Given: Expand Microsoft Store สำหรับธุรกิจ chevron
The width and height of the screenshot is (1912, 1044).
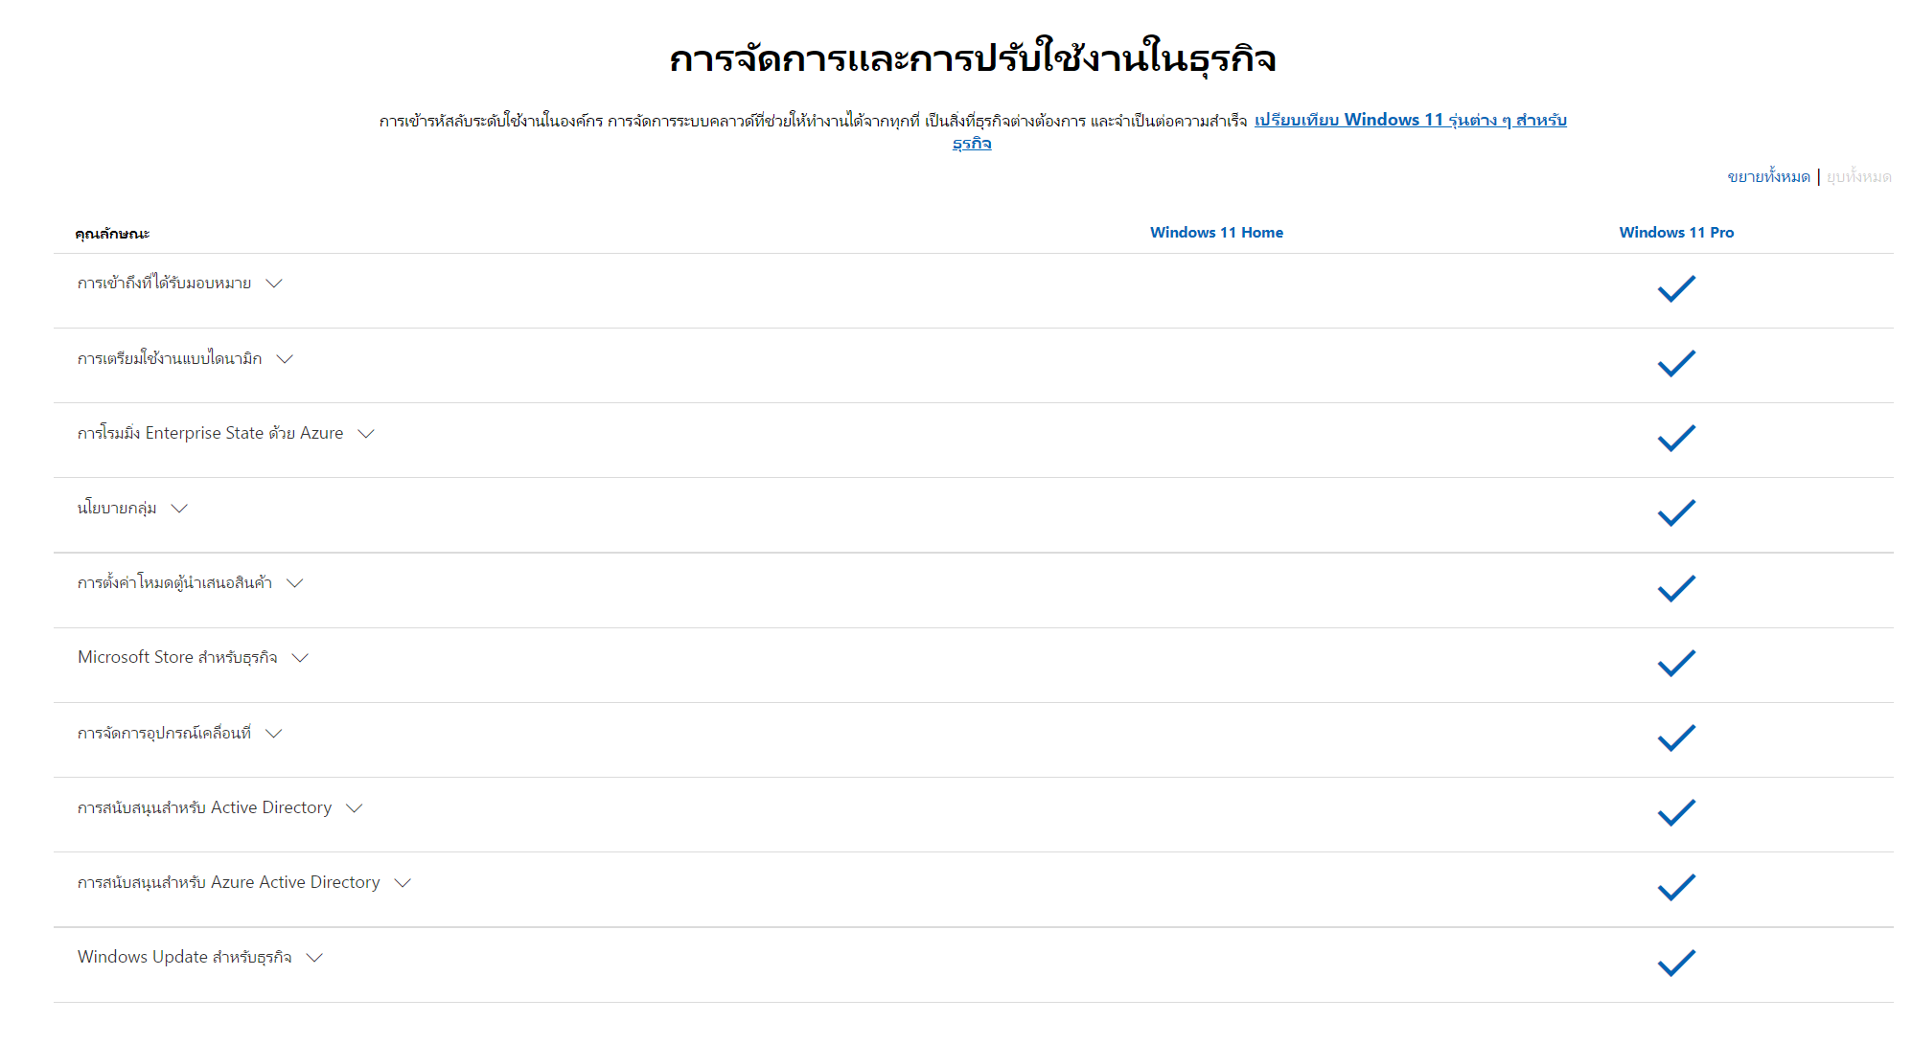Looking at the screenshot, I should tap(300, 658).
